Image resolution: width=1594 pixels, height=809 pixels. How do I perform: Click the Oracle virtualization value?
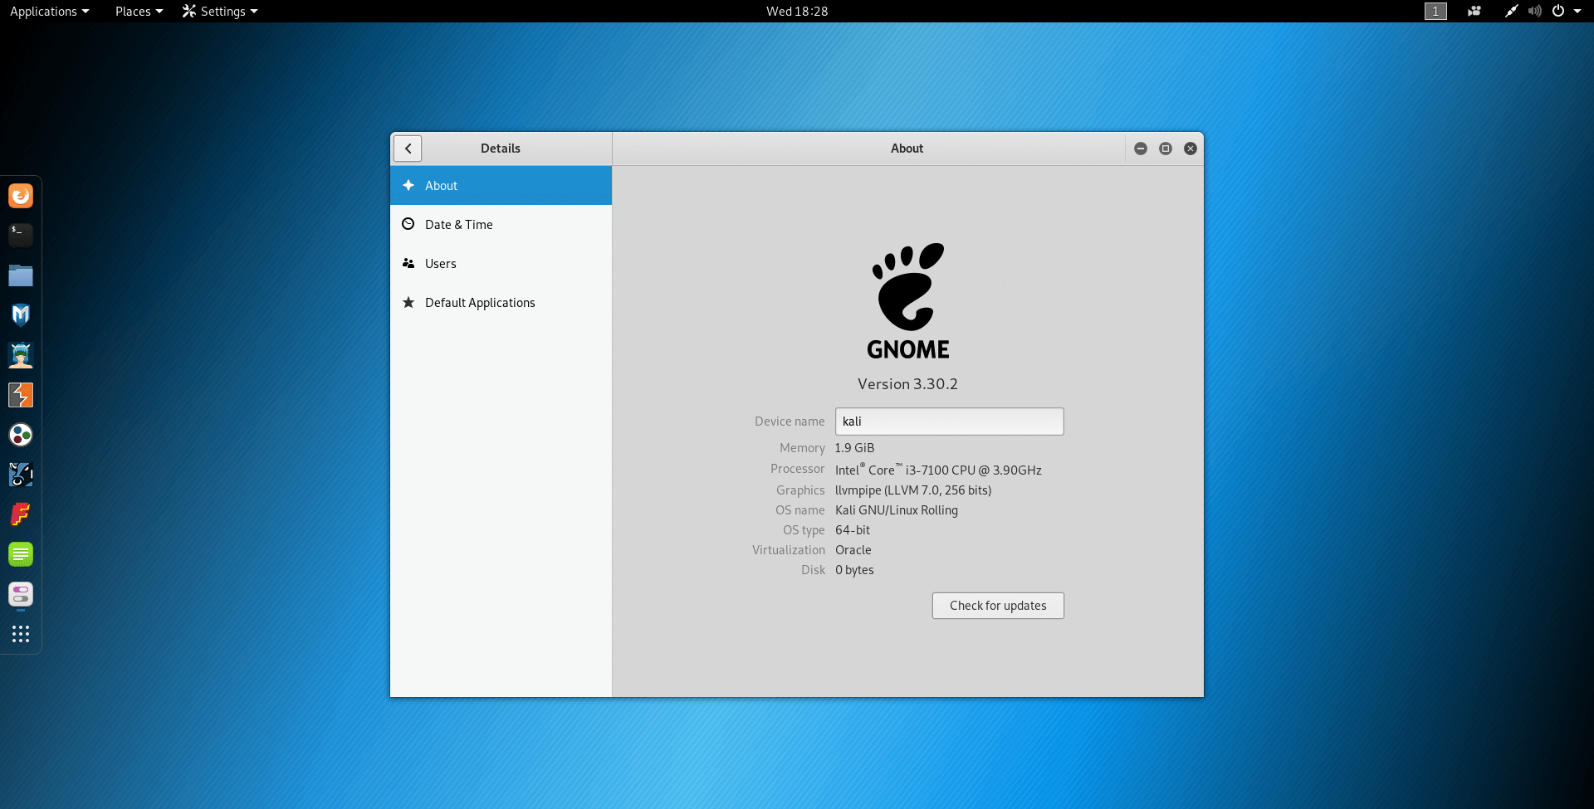point(853,550)
